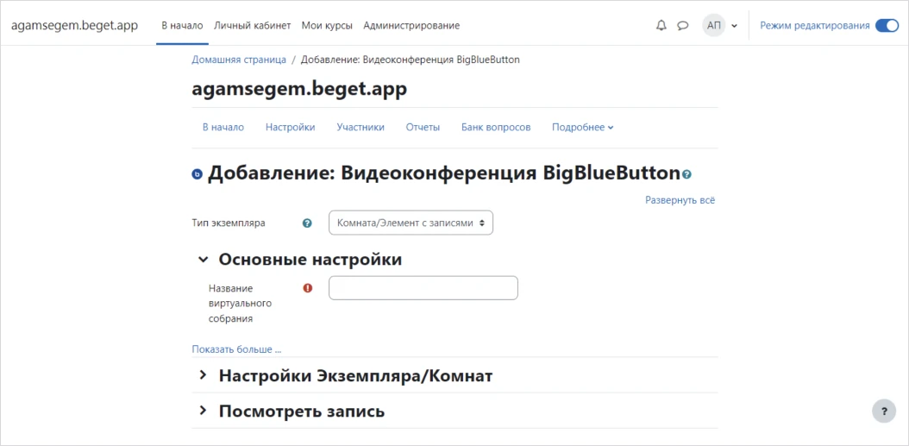Open Мои курсы
This screenshot has height=446, width=909.
tap(327, 26)
